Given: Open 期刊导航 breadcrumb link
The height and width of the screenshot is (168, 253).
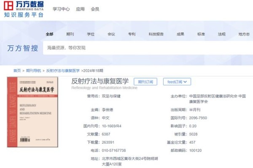Looking at the screenshot, I should 34,71.
